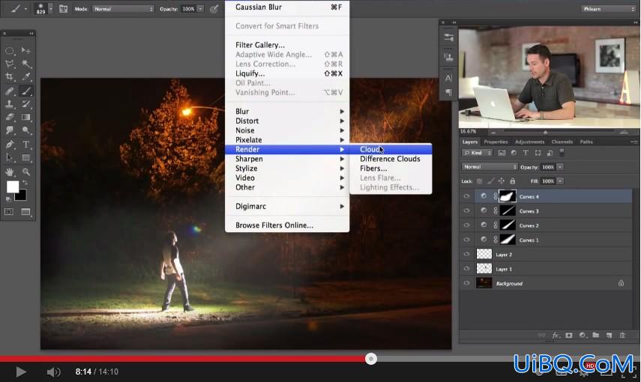The width and height of the screenshot is (641, 382).
Task: Swap foreground and background colors icon
Action: pos(25,182)
